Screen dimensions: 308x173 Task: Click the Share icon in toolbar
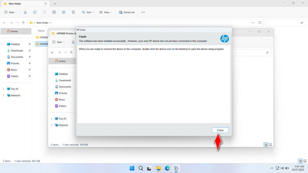(x=64, y=12)
